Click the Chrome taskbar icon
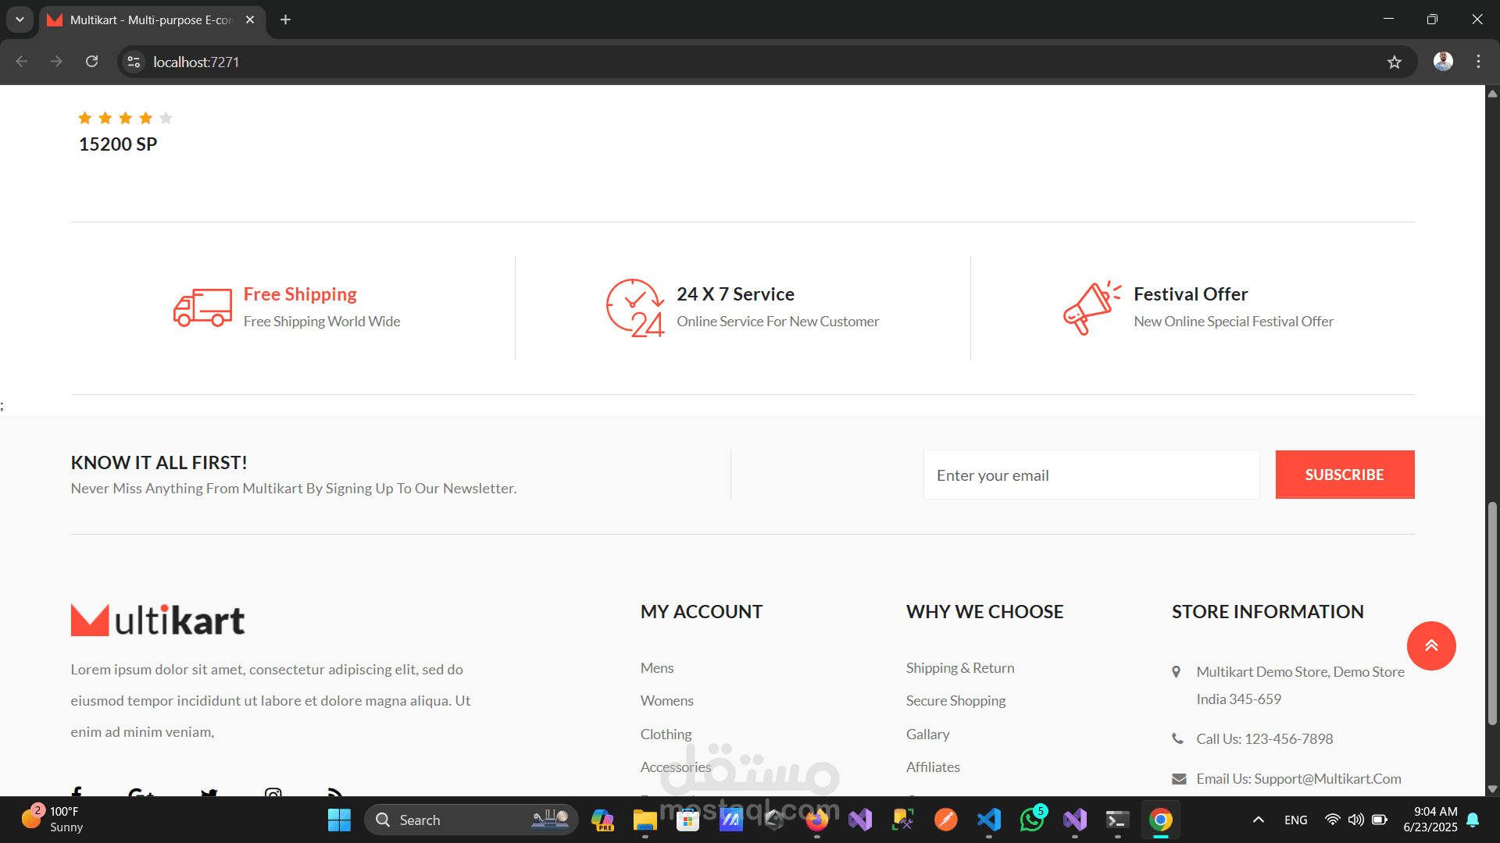Screen dimensions: 1500x843 coord(1161,820)
